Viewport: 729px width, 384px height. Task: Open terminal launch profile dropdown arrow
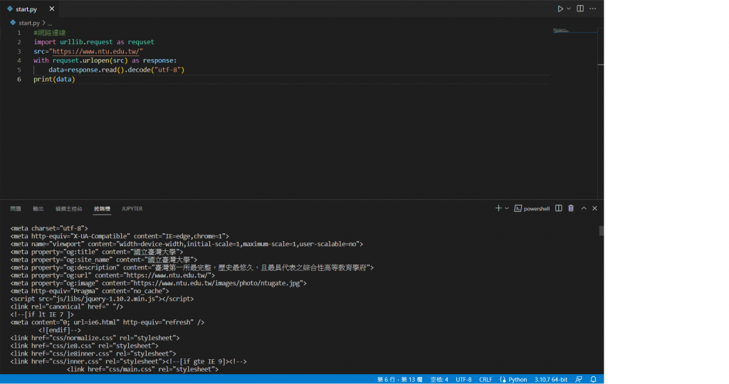507,208
